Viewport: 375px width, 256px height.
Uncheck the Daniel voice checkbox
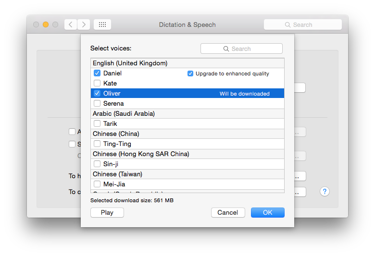tap(97, 73)
